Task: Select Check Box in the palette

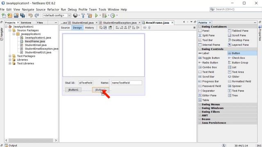Action: [x=238, y=58]
